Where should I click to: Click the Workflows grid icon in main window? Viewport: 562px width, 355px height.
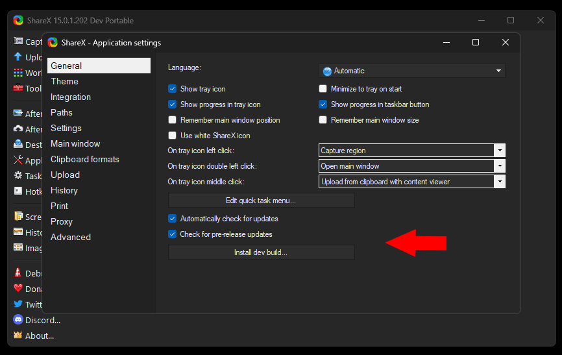tap(18, 73)
